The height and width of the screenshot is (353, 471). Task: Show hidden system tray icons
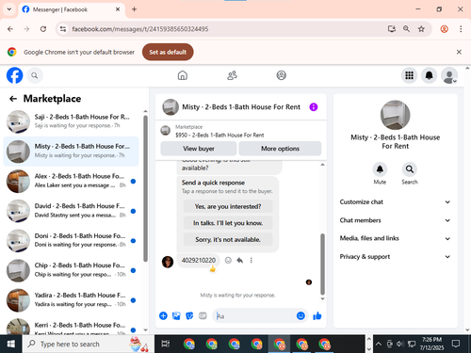click(x=379, y=345)
